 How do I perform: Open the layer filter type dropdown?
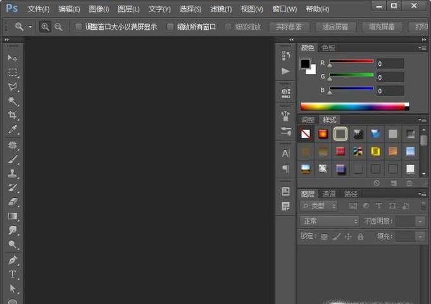(x=319, y=206)
